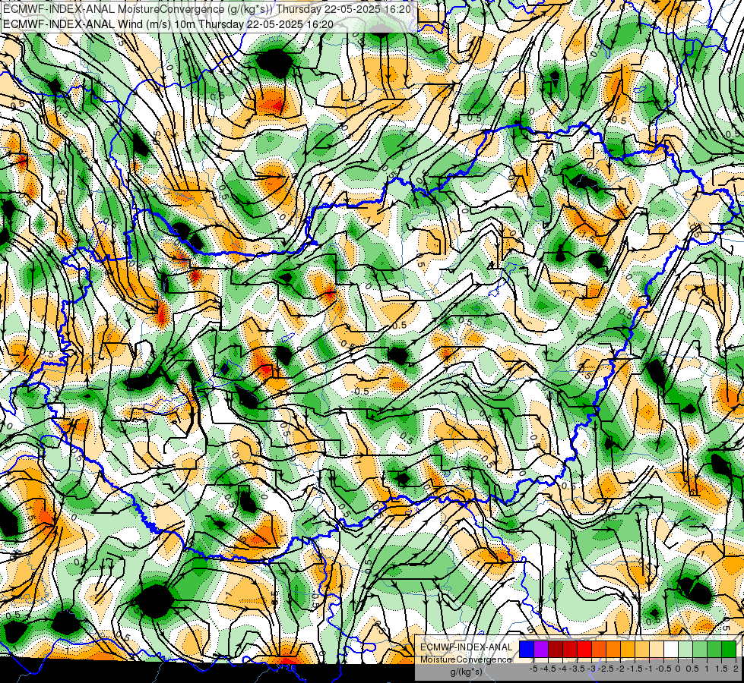
Task: Click the MoistureConvergence title line at top
Action: (x=207, y=9)
